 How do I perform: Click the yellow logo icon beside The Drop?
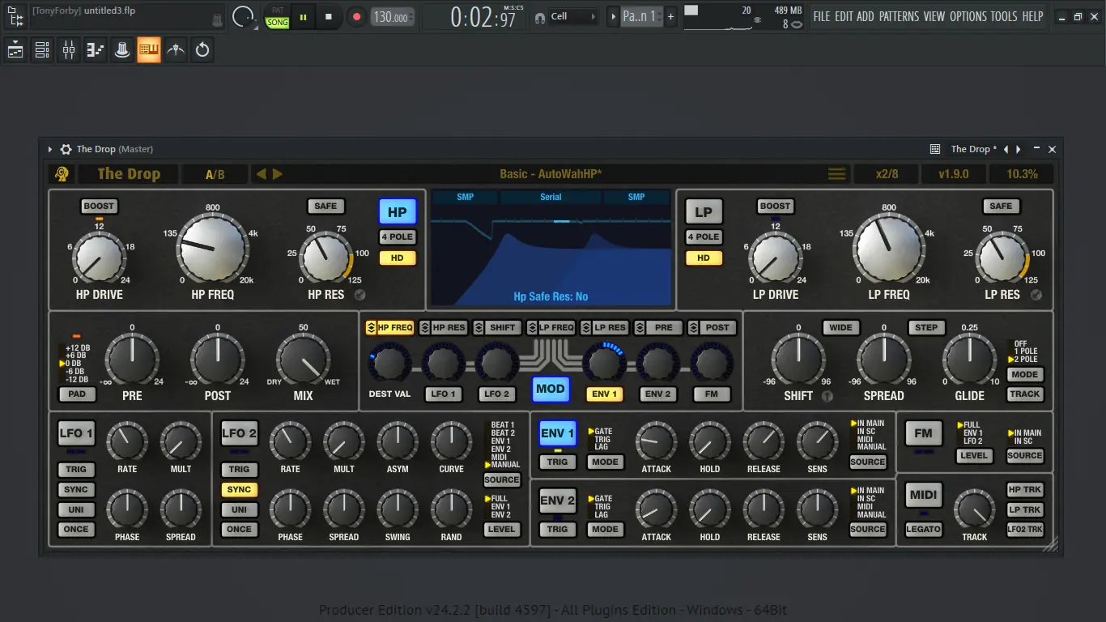(x=62, y=173)
